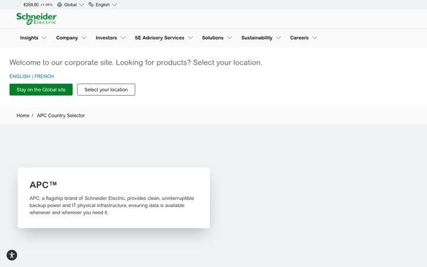Expand the English language chevron
Screen dimensions: 427x267
(114, 5)
